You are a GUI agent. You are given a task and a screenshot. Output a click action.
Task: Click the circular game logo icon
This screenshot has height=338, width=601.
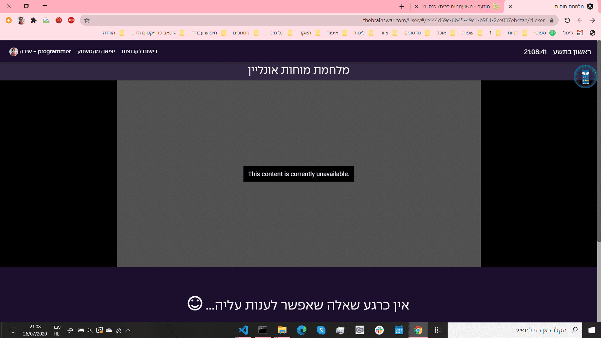[585, 76]
